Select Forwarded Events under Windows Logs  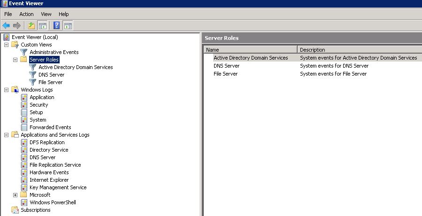point(50,127)
